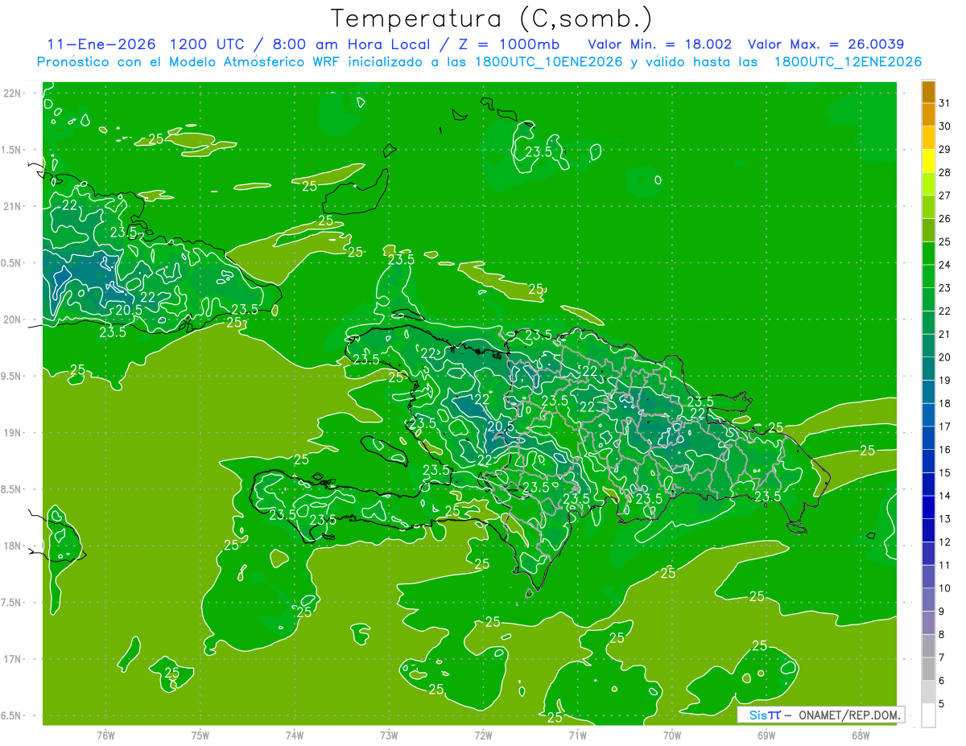This screenshot has height=746, width=966.
Task: Click the '22N' latitude axis label
Action: (x=14, y=93)
